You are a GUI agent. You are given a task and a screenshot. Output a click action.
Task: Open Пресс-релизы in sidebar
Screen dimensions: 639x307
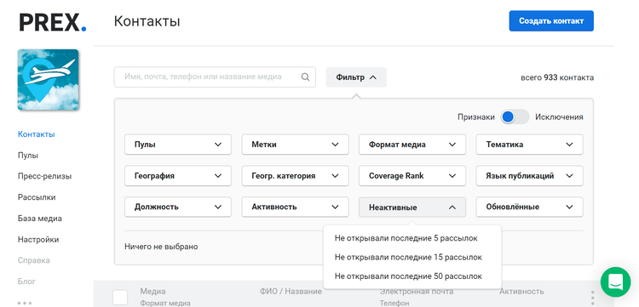[44, 177]
